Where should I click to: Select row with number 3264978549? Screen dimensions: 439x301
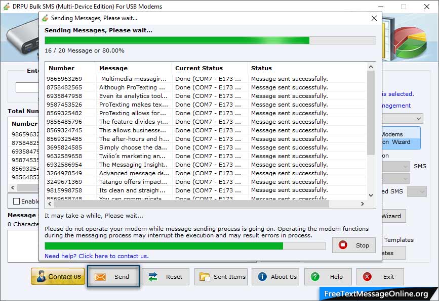(206, 173)
